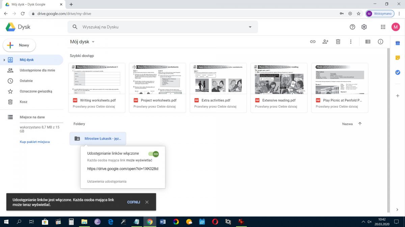Open File Explorer from the taskbar
405x227 pixels.
[84, 222]
